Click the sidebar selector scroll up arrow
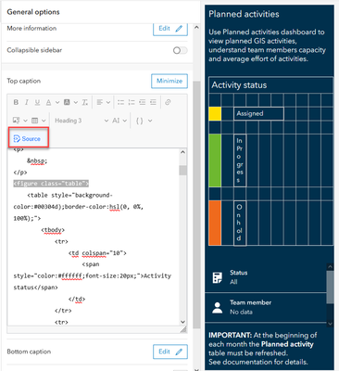 click(x=330, y=266)
